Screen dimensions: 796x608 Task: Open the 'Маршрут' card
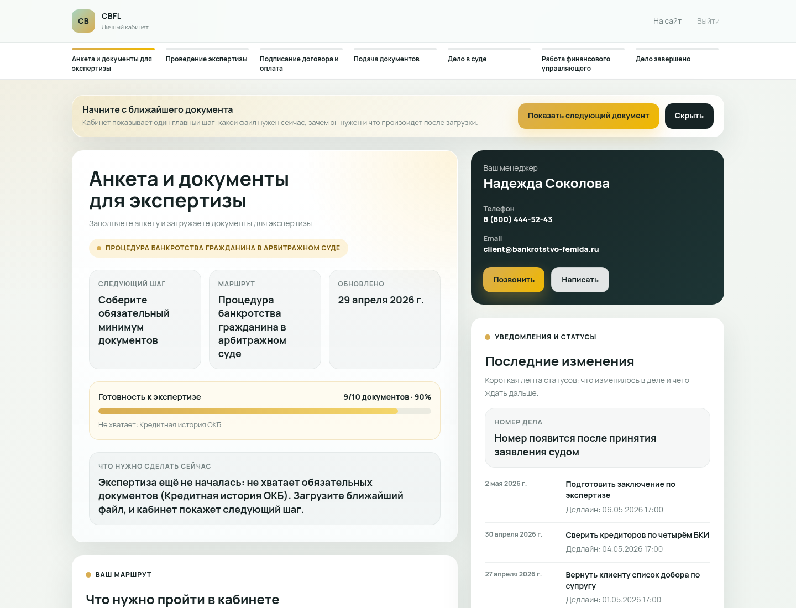(x=265, y=319)
